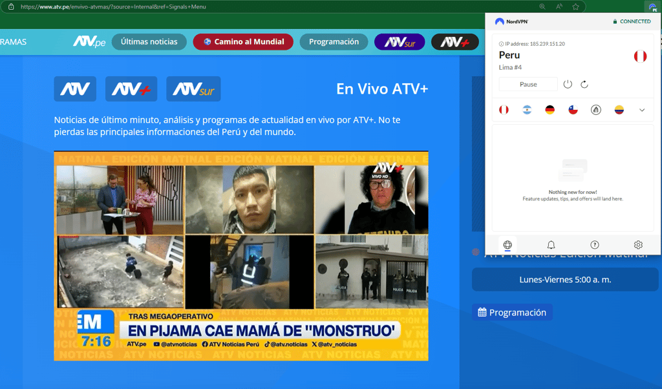Screen dimensions: 662x389
Task: Select Colombia flag in recent connections
Action: pos(619,110)
